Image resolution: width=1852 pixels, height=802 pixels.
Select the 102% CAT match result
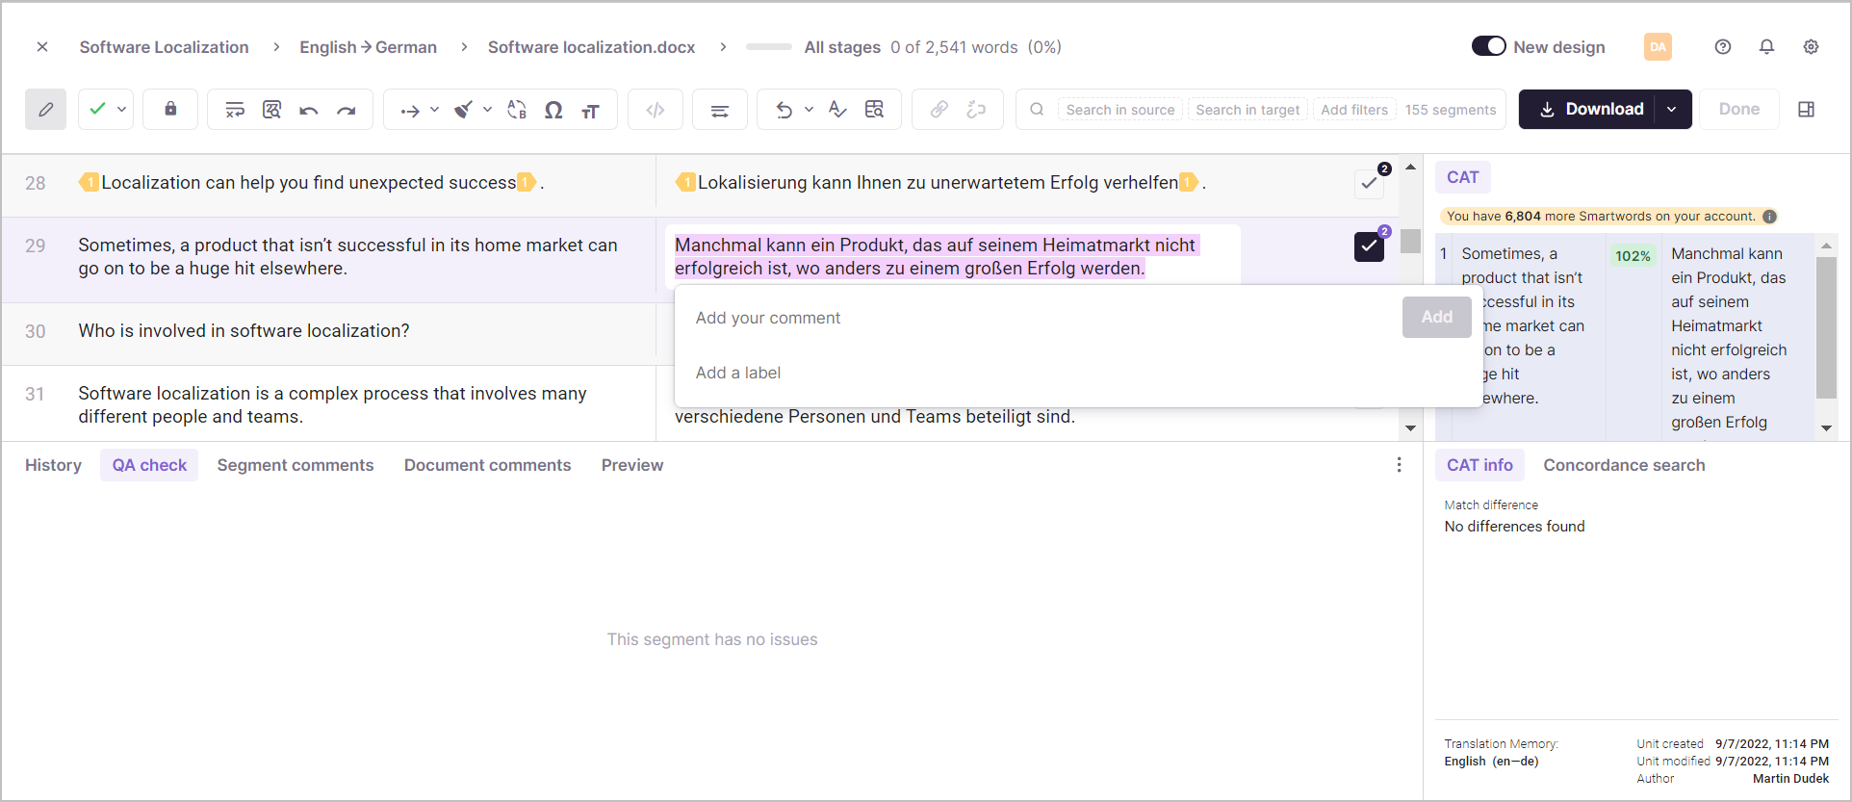pos(1633,256)
